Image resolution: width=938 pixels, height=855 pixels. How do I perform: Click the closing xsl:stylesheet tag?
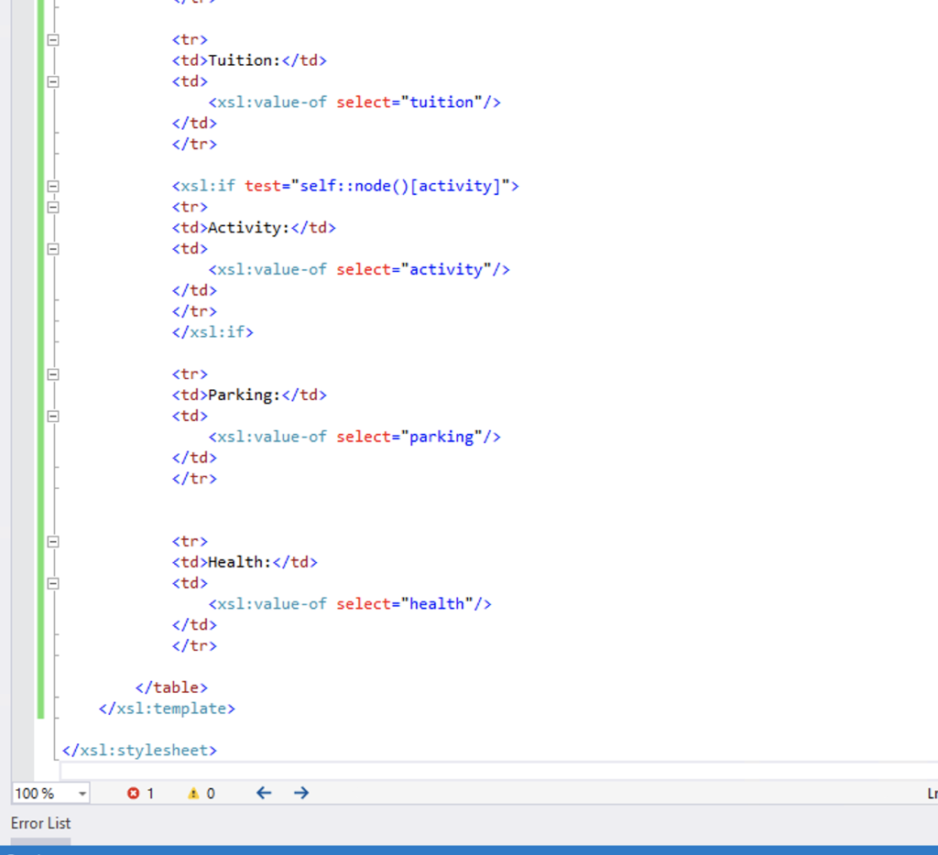tap(139, 750)
